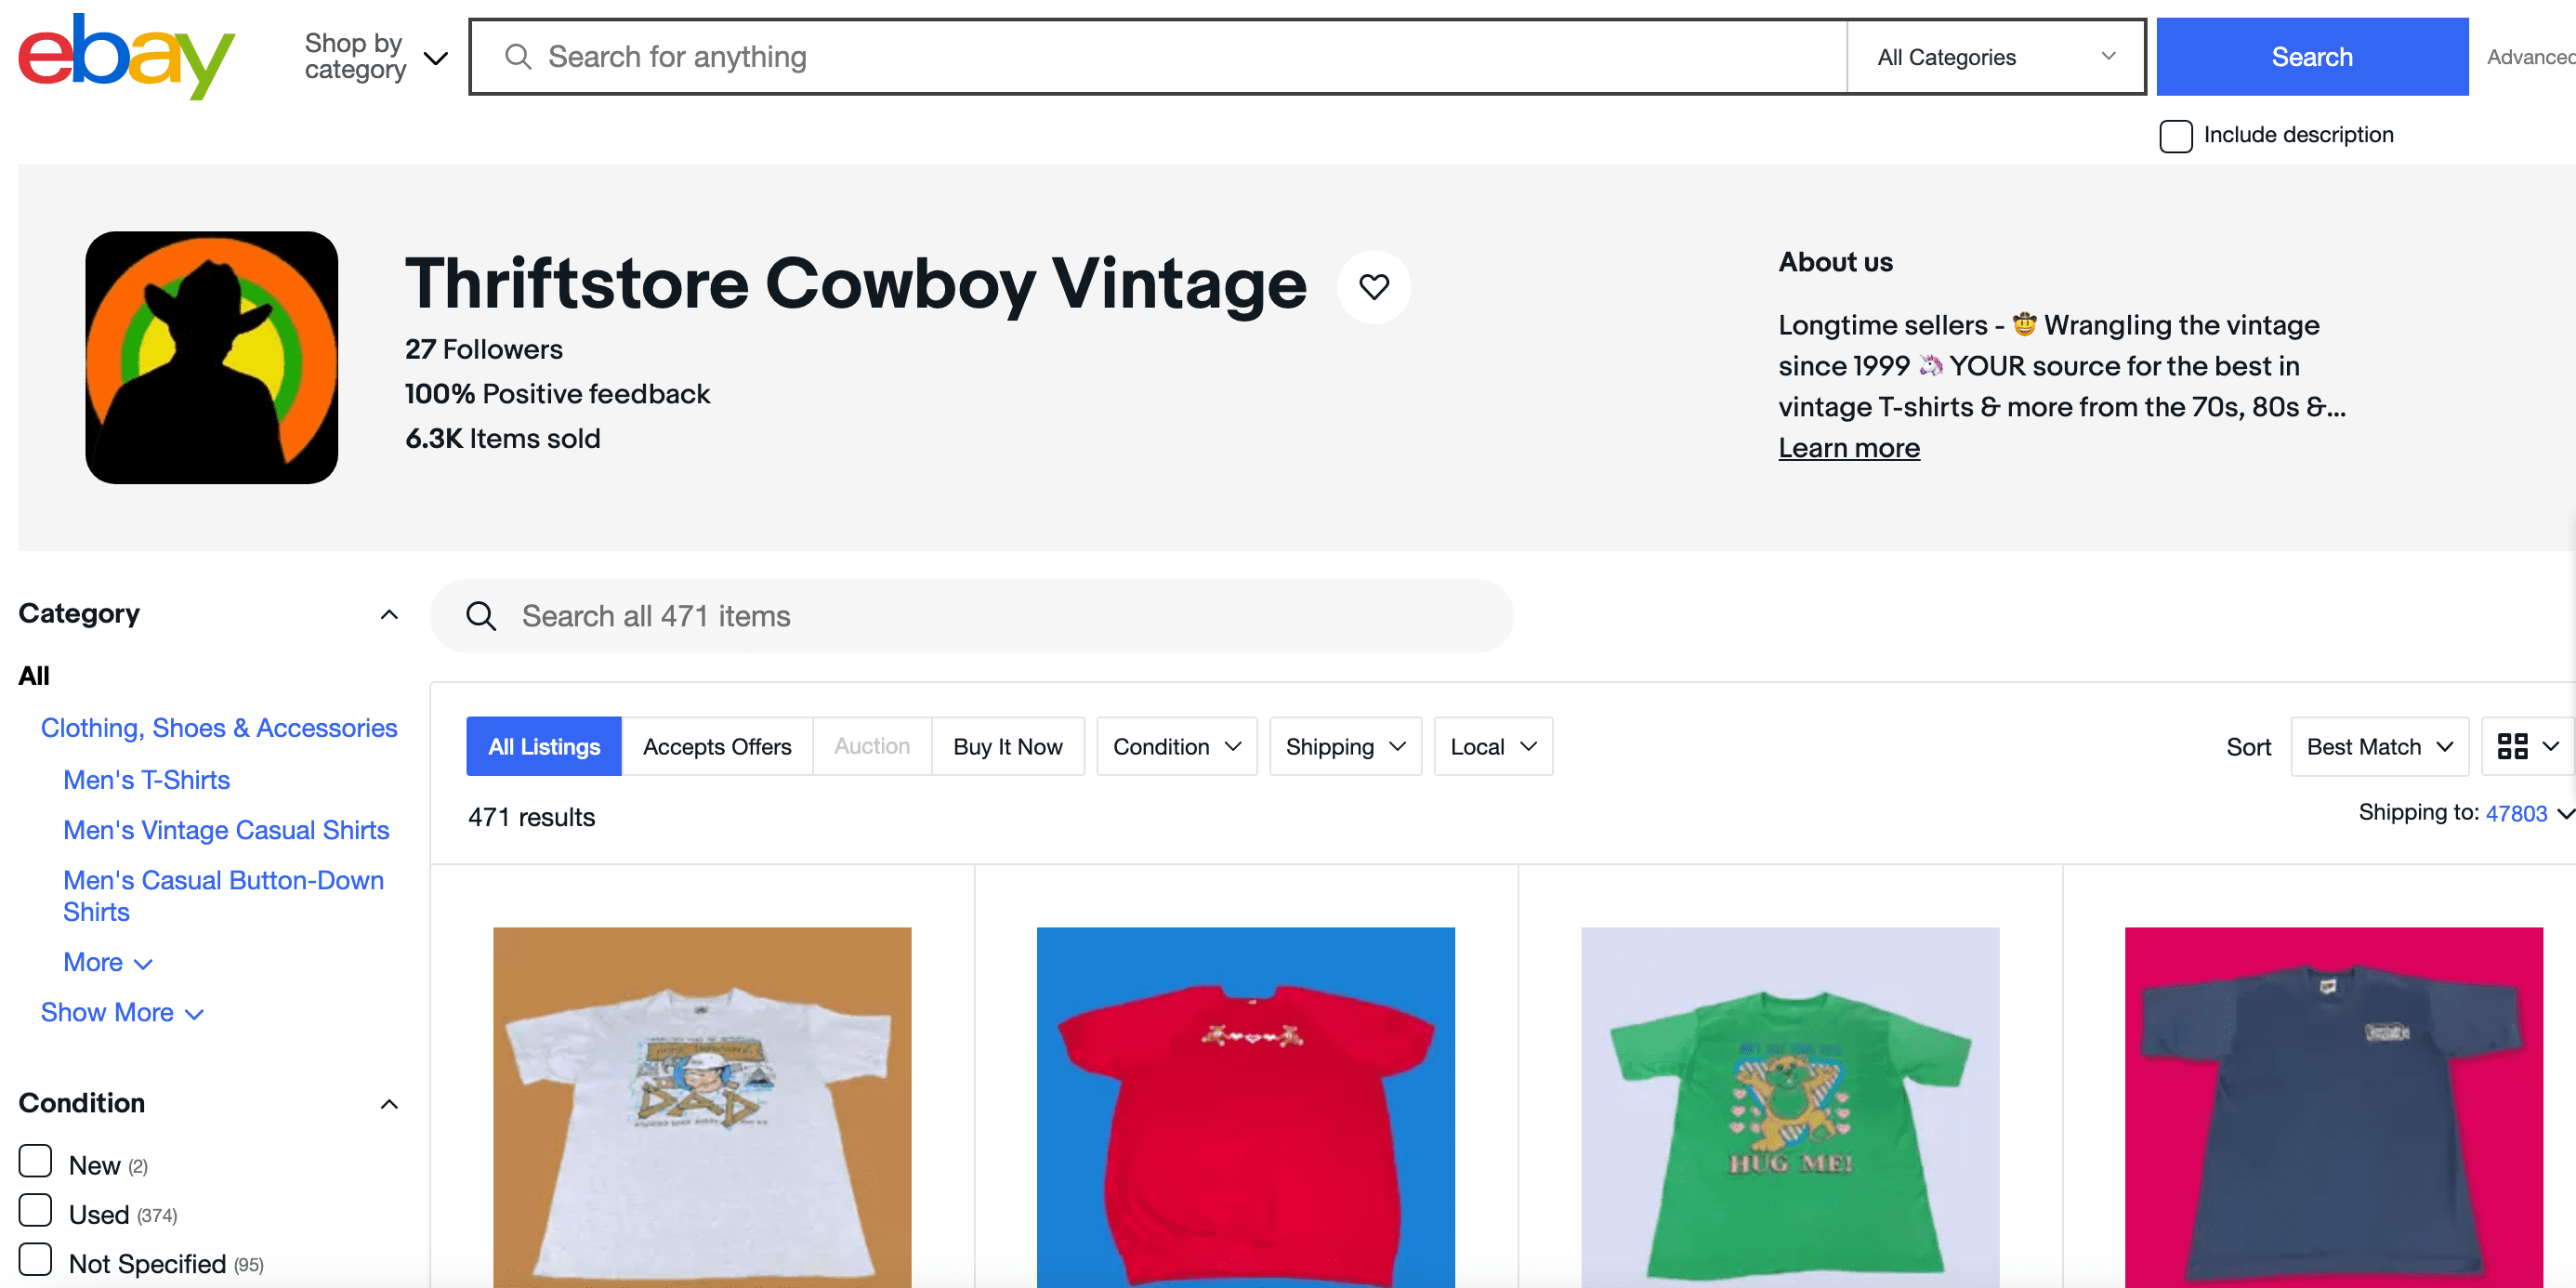Collapse the Category section chevron
Viewport: 2576px width, 1288px height.
point(389,614)
